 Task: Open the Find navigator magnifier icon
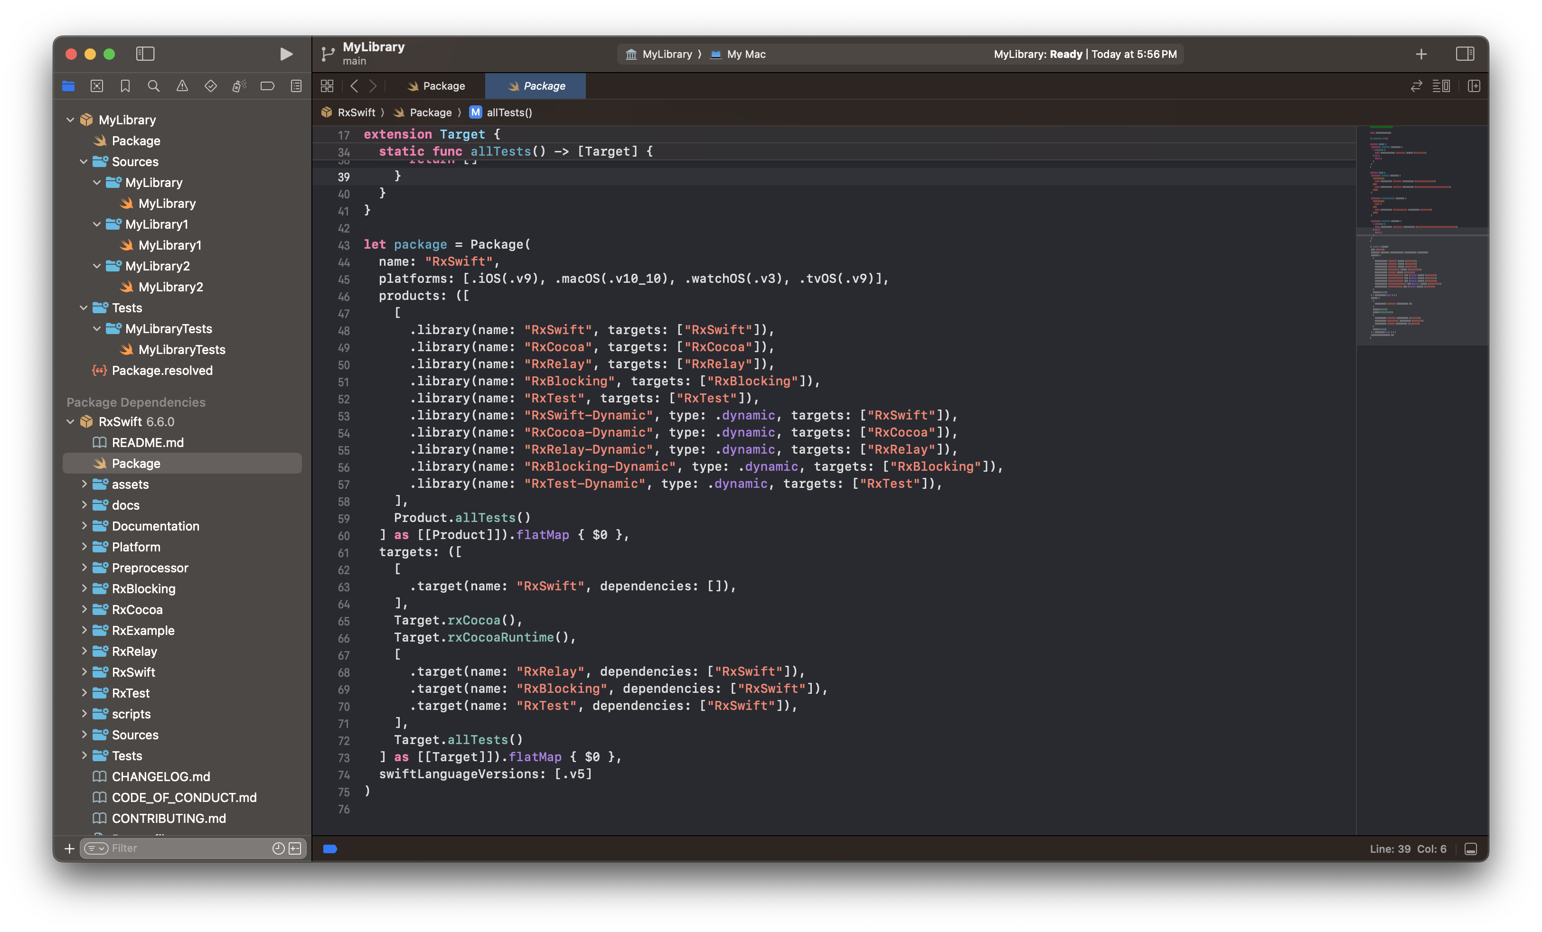click(153, 86)
